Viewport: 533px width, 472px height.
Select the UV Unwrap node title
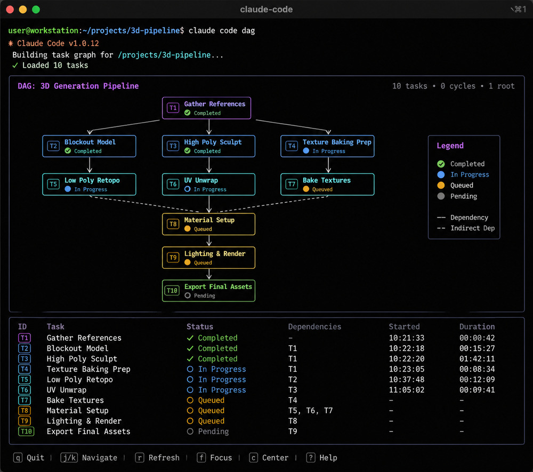point(201,180)
